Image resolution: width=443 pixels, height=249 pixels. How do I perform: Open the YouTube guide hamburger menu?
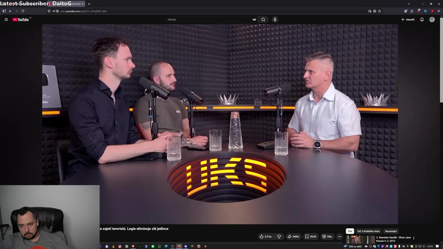coord(6,19)
